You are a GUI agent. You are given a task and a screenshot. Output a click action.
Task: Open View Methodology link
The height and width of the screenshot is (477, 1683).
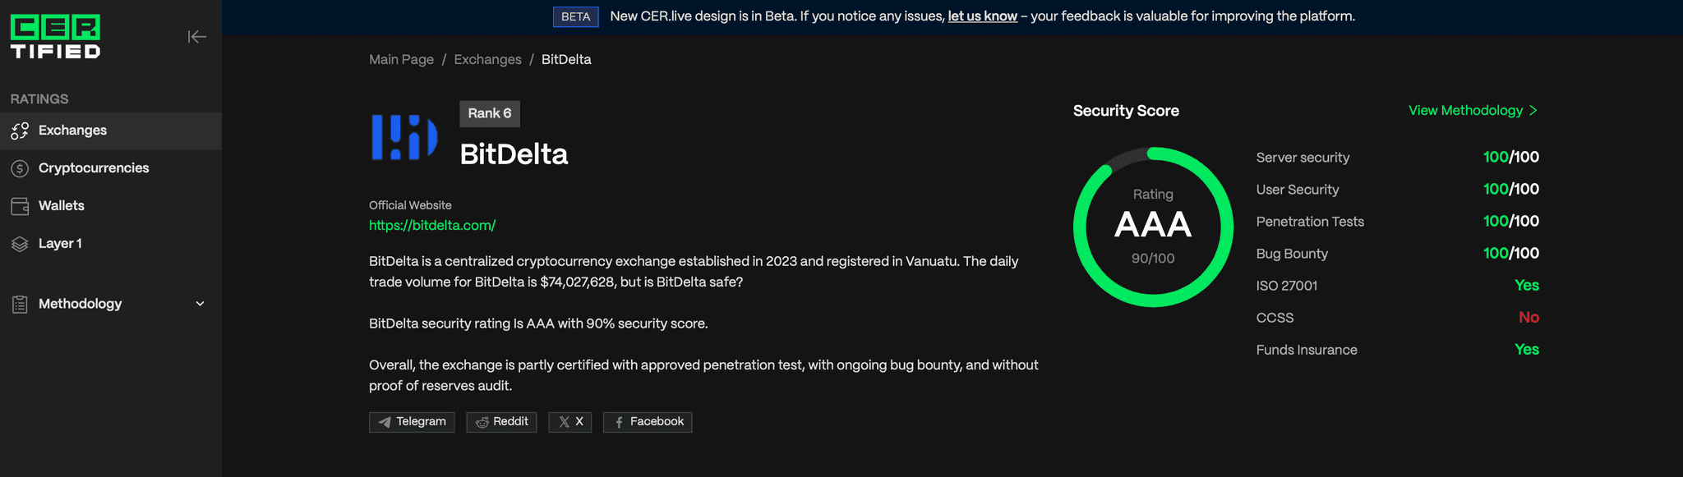[1472, 111]
